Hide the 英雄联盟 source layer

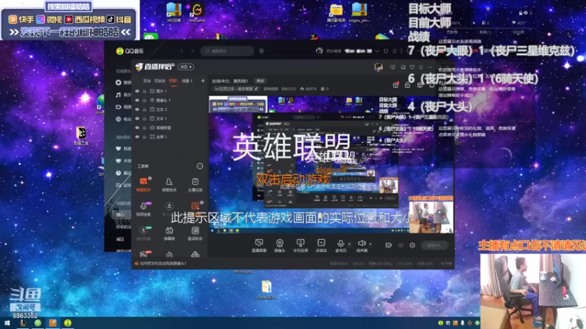coord(138,127)
